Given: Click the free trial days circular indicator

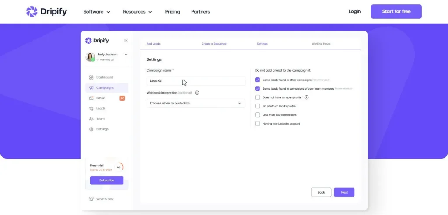Looking at the screenshot, I should click(x=119, y=167).
